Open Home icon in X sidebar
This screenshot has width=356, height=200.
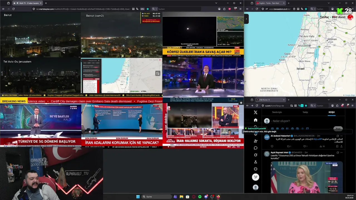pyautogui.click(x=256, y=120)
